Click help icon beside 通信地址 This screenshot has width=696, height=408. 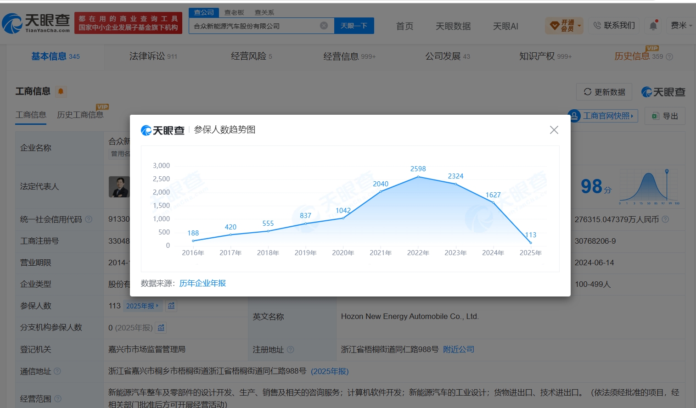pos(57,371)
